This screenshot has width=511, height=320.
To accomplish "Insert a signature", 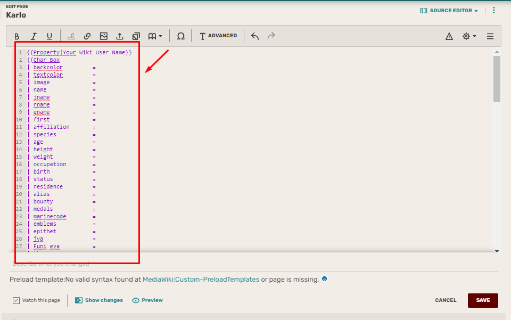I will (x=71, y=36).
